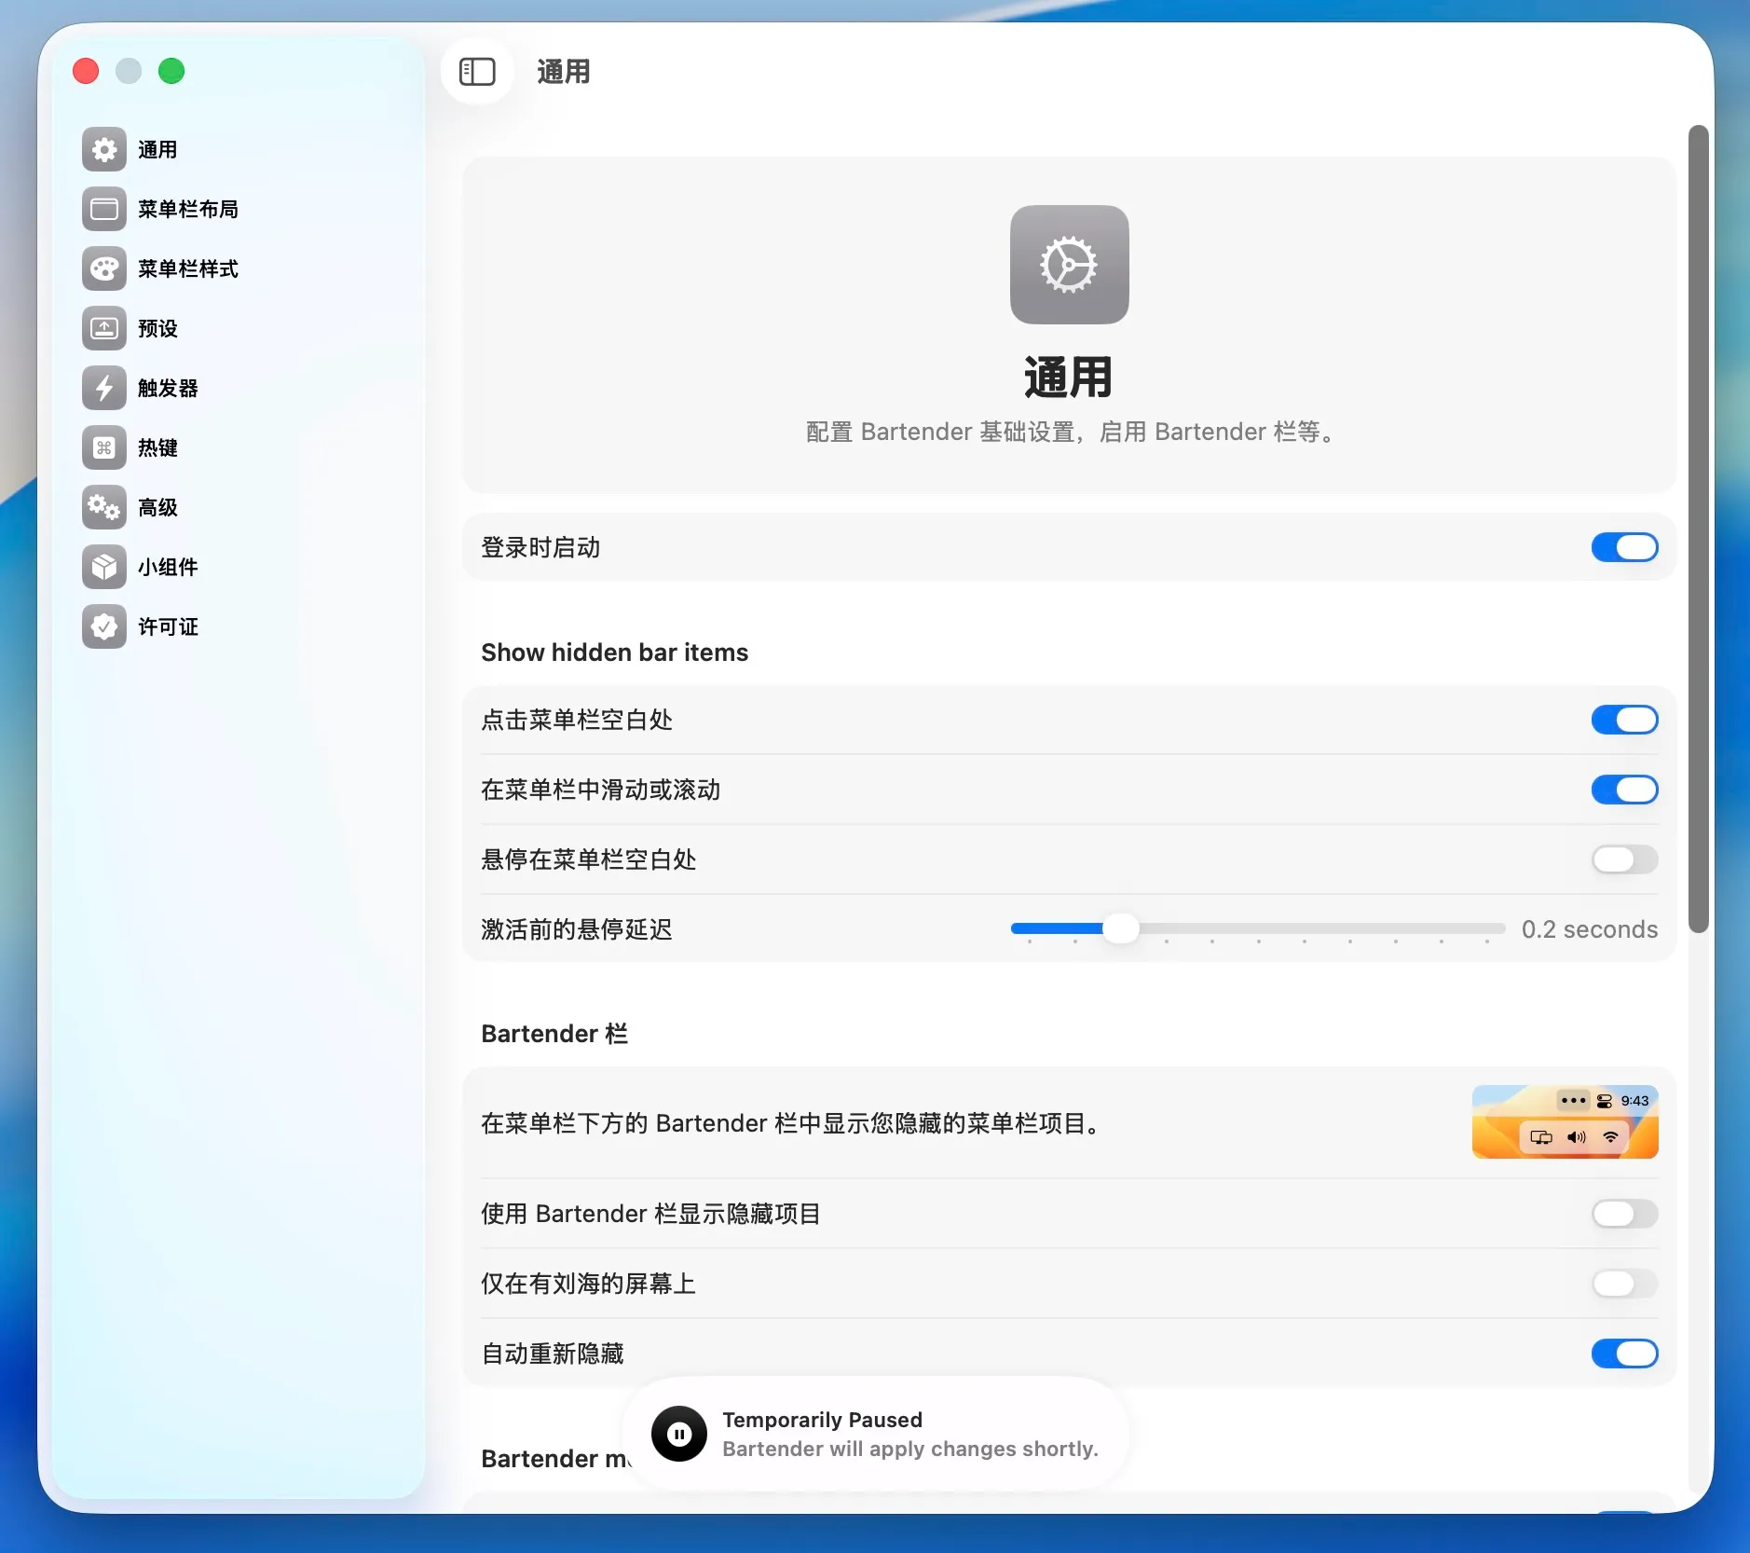Click the 激活前的悬停延迟 slider handle

[x=1120, y=928]
